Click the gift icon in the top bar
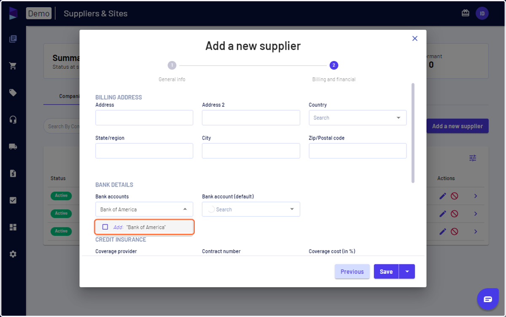Image resolution: width=506 pixels, height=317 pixels. pos(466,13)
